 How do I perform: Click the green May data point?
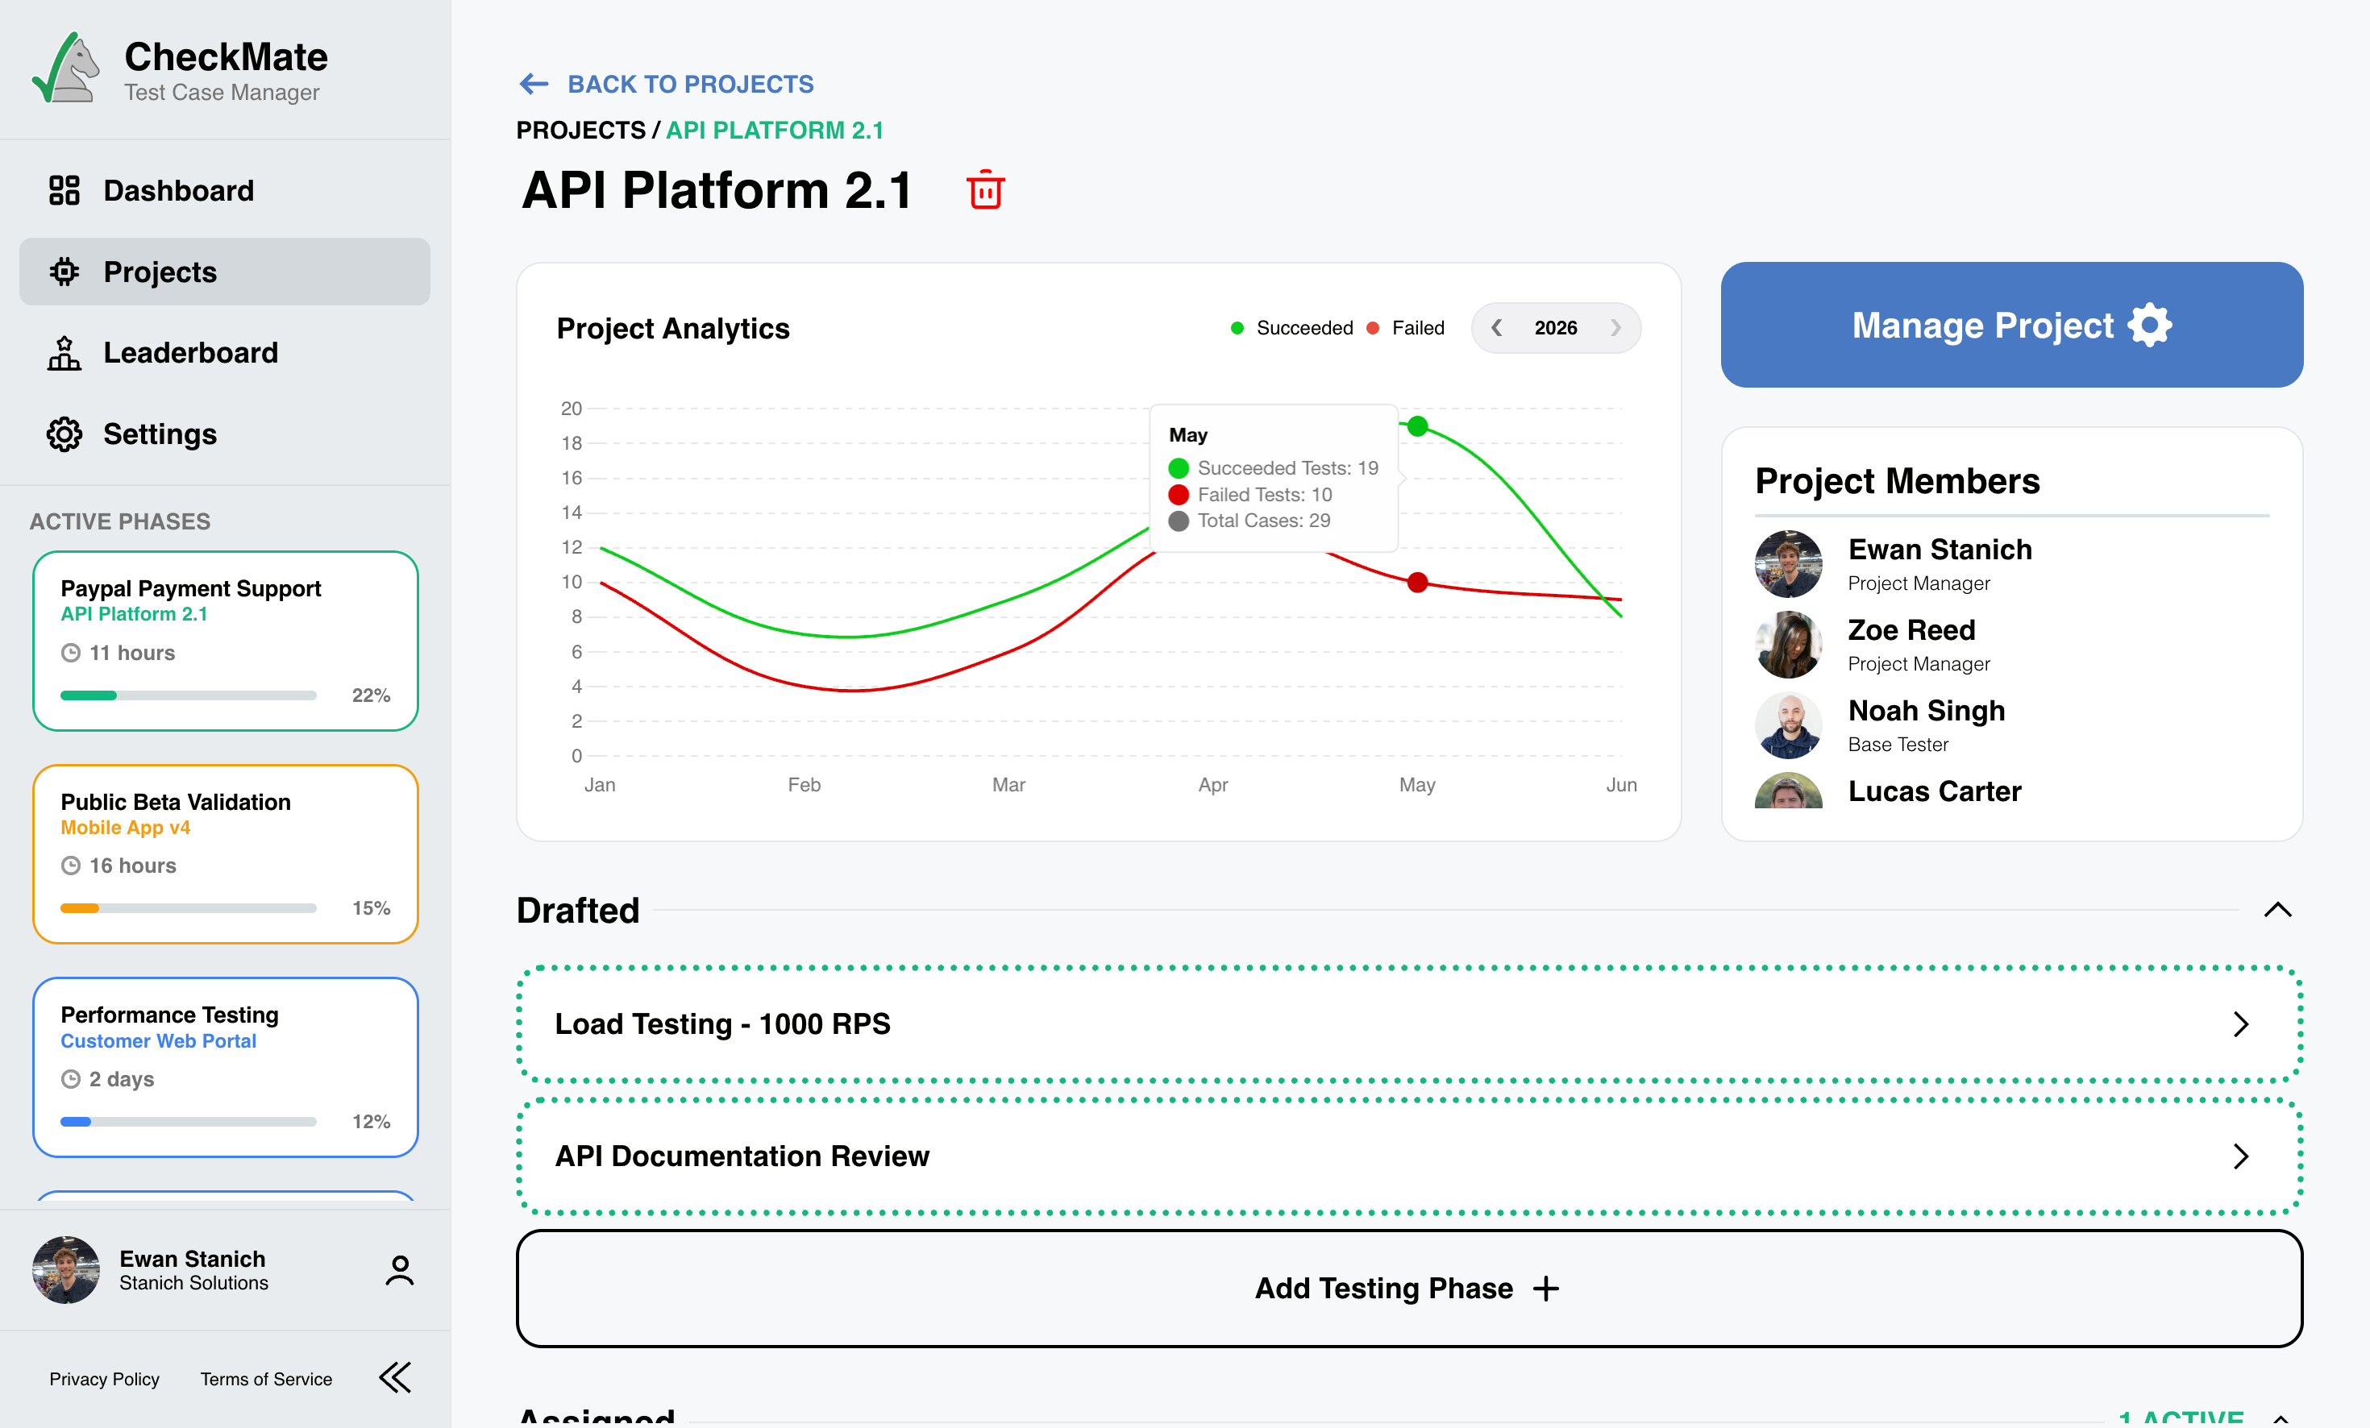[1417, 426]
